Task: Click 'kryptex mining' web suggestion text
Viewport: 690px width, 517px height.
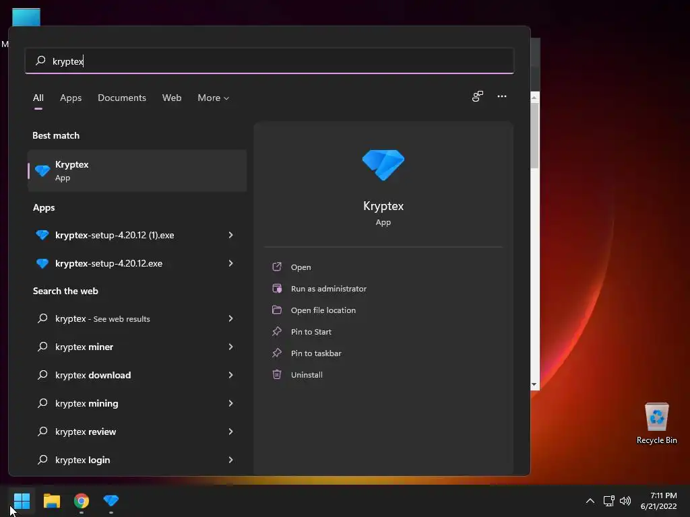Action: click(87, 403)
